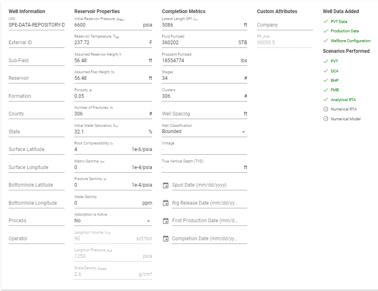Click the Sub-Field input field
Screen dimensions: 378x291
36,61
